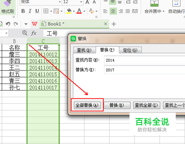Open the name box dropdown
185x144 pixels.
[x=6, y=33]
